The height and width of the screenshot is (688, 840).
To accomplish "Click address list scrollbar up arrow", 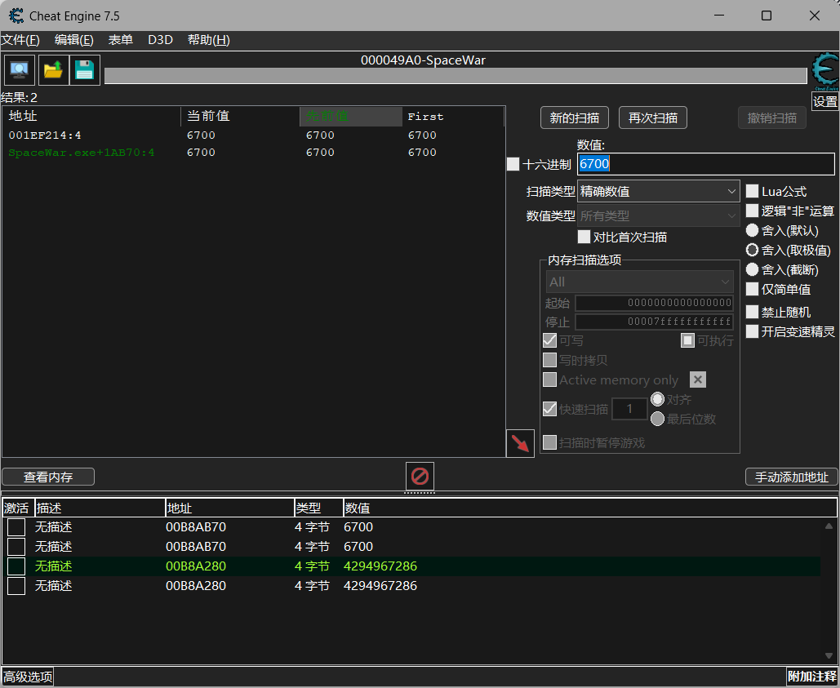I will [x=829, y=526].
